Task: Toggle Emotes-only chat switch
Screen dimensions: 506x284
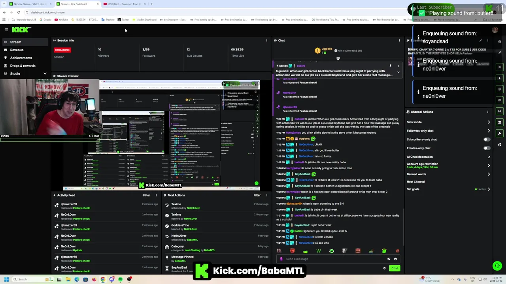Action: [487, 148]
